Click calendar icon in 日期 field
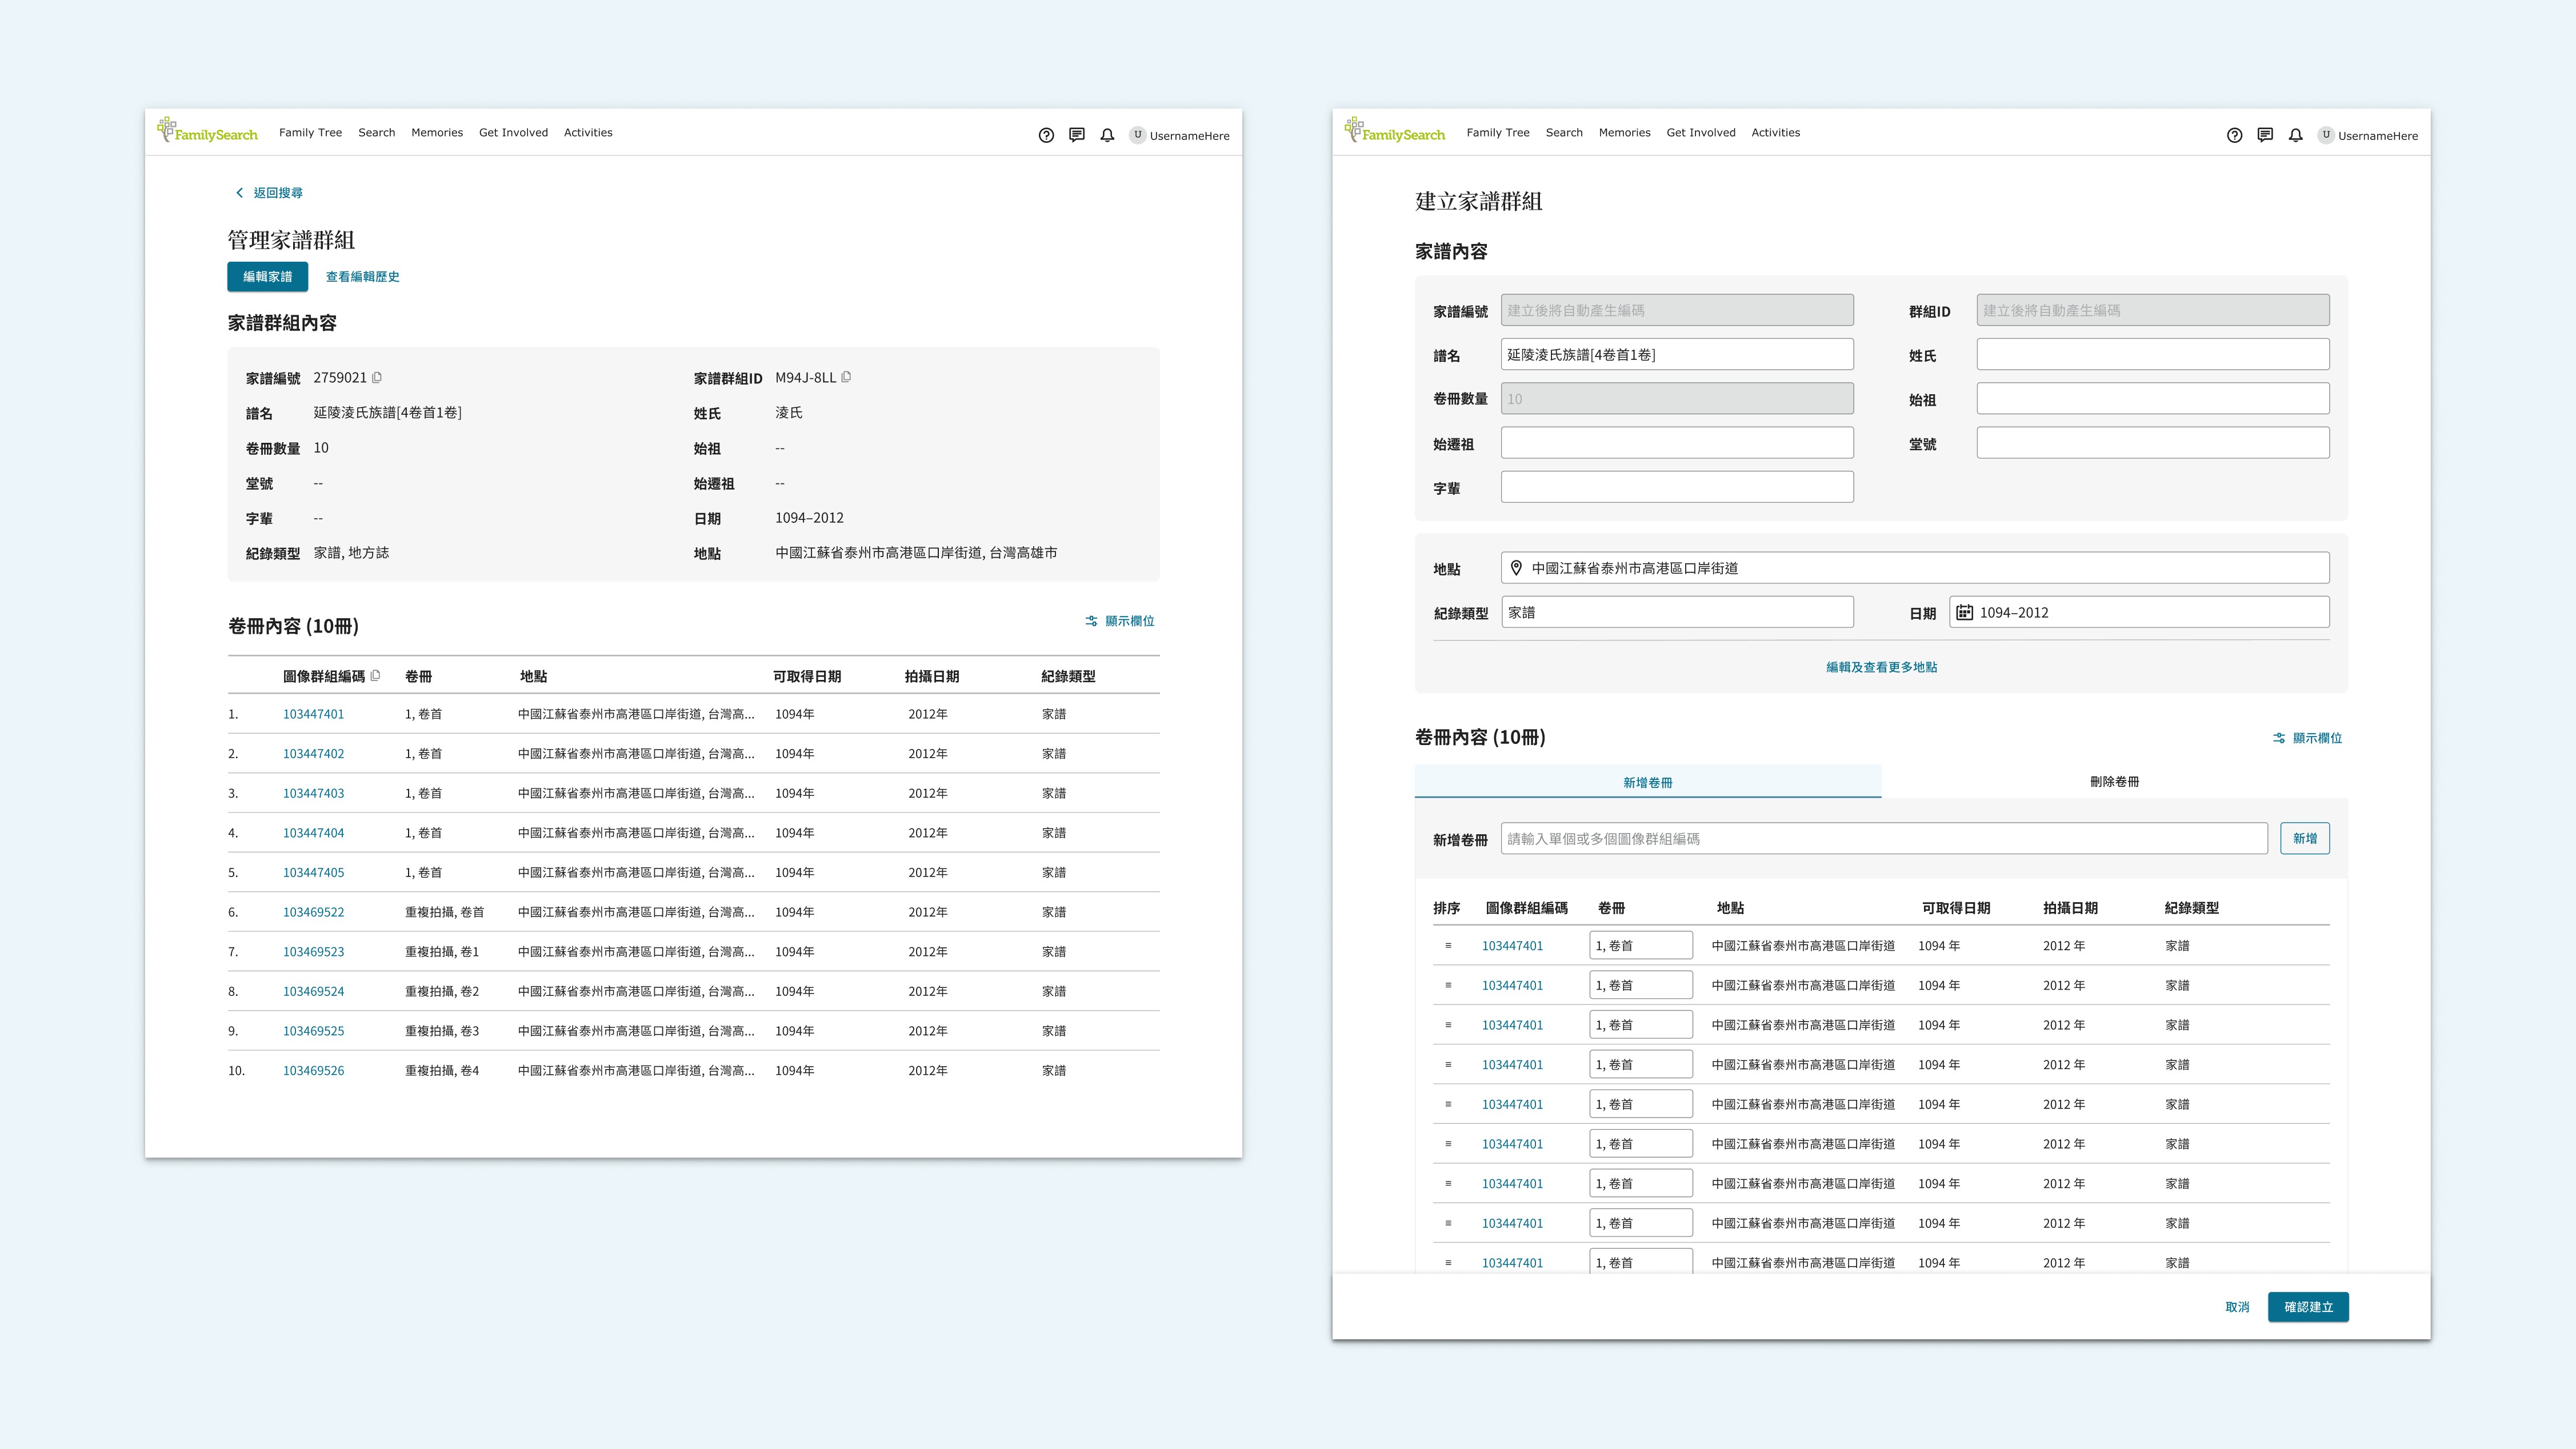The width and height of the screenshot is (2576, 1449). (1964, 612)
